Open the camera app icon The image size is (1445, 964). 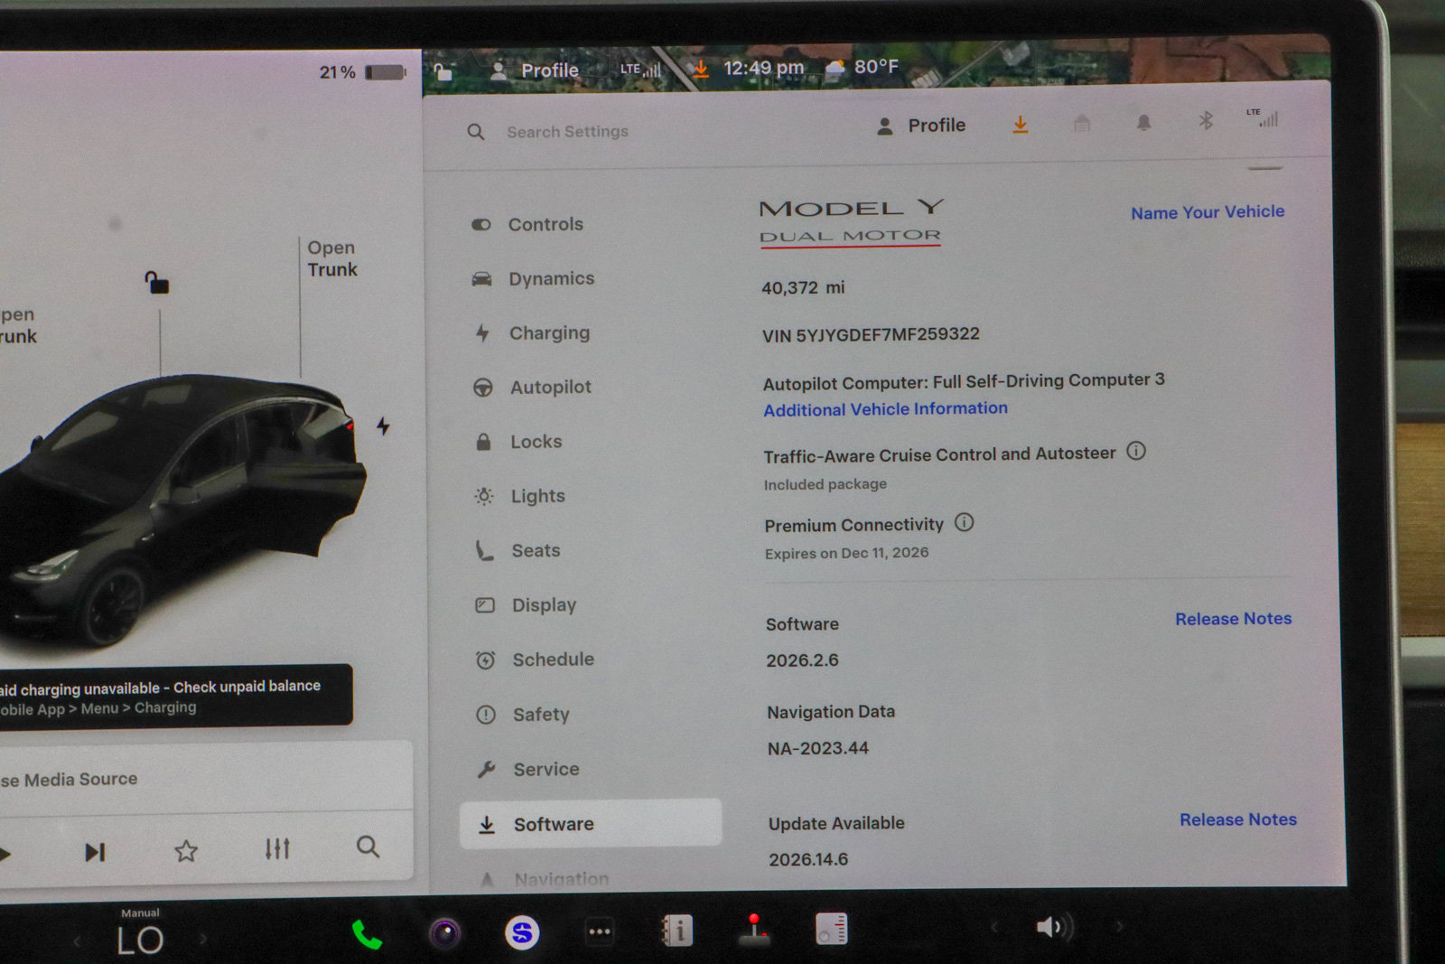[x=444, y=933]
